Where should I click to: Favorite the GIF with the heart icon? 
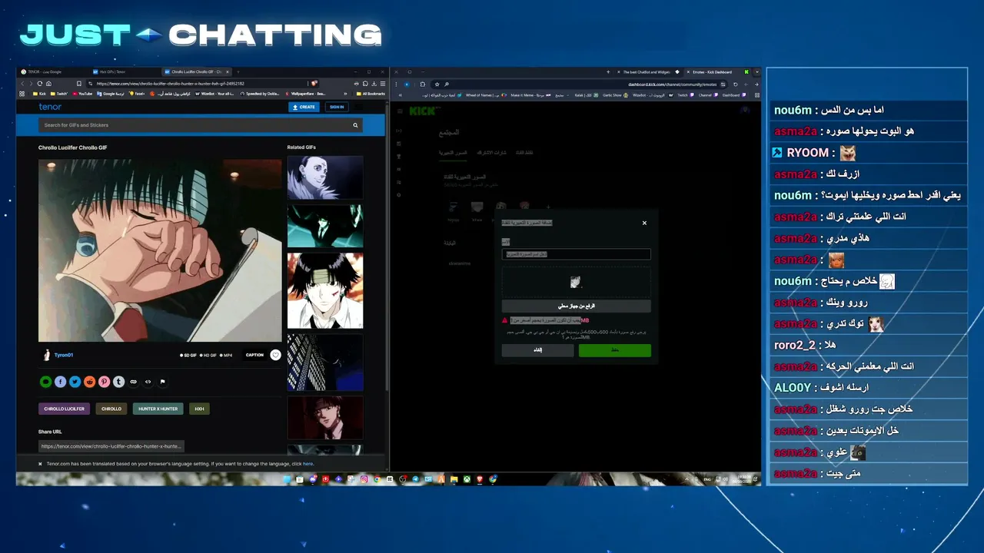275,355
